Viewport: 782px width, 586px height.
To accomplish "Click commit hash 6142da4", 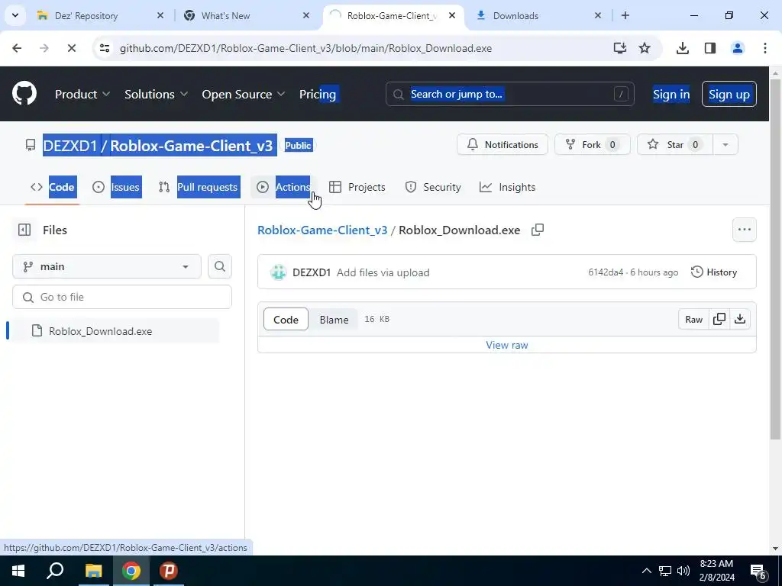I will click(x=606, y=272).
